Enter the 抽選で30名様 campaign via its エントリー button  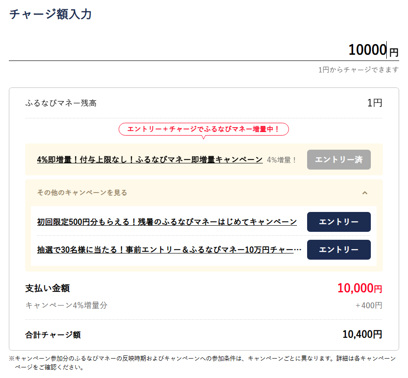(339, 250)
